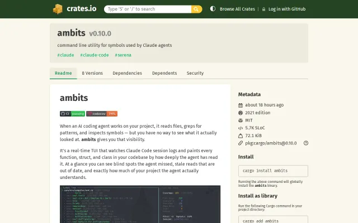Click the codecov 74% badge
The image size is (358, 223).
tap(102, 114)
